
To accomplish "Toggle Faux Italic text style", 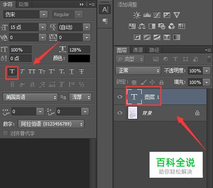I will tap(22, 71).
